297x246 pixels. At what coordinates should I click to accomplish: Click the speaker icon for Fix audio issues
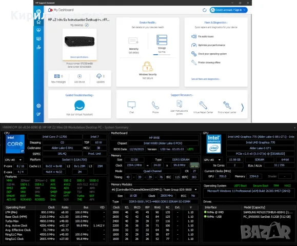click(194, 36)
